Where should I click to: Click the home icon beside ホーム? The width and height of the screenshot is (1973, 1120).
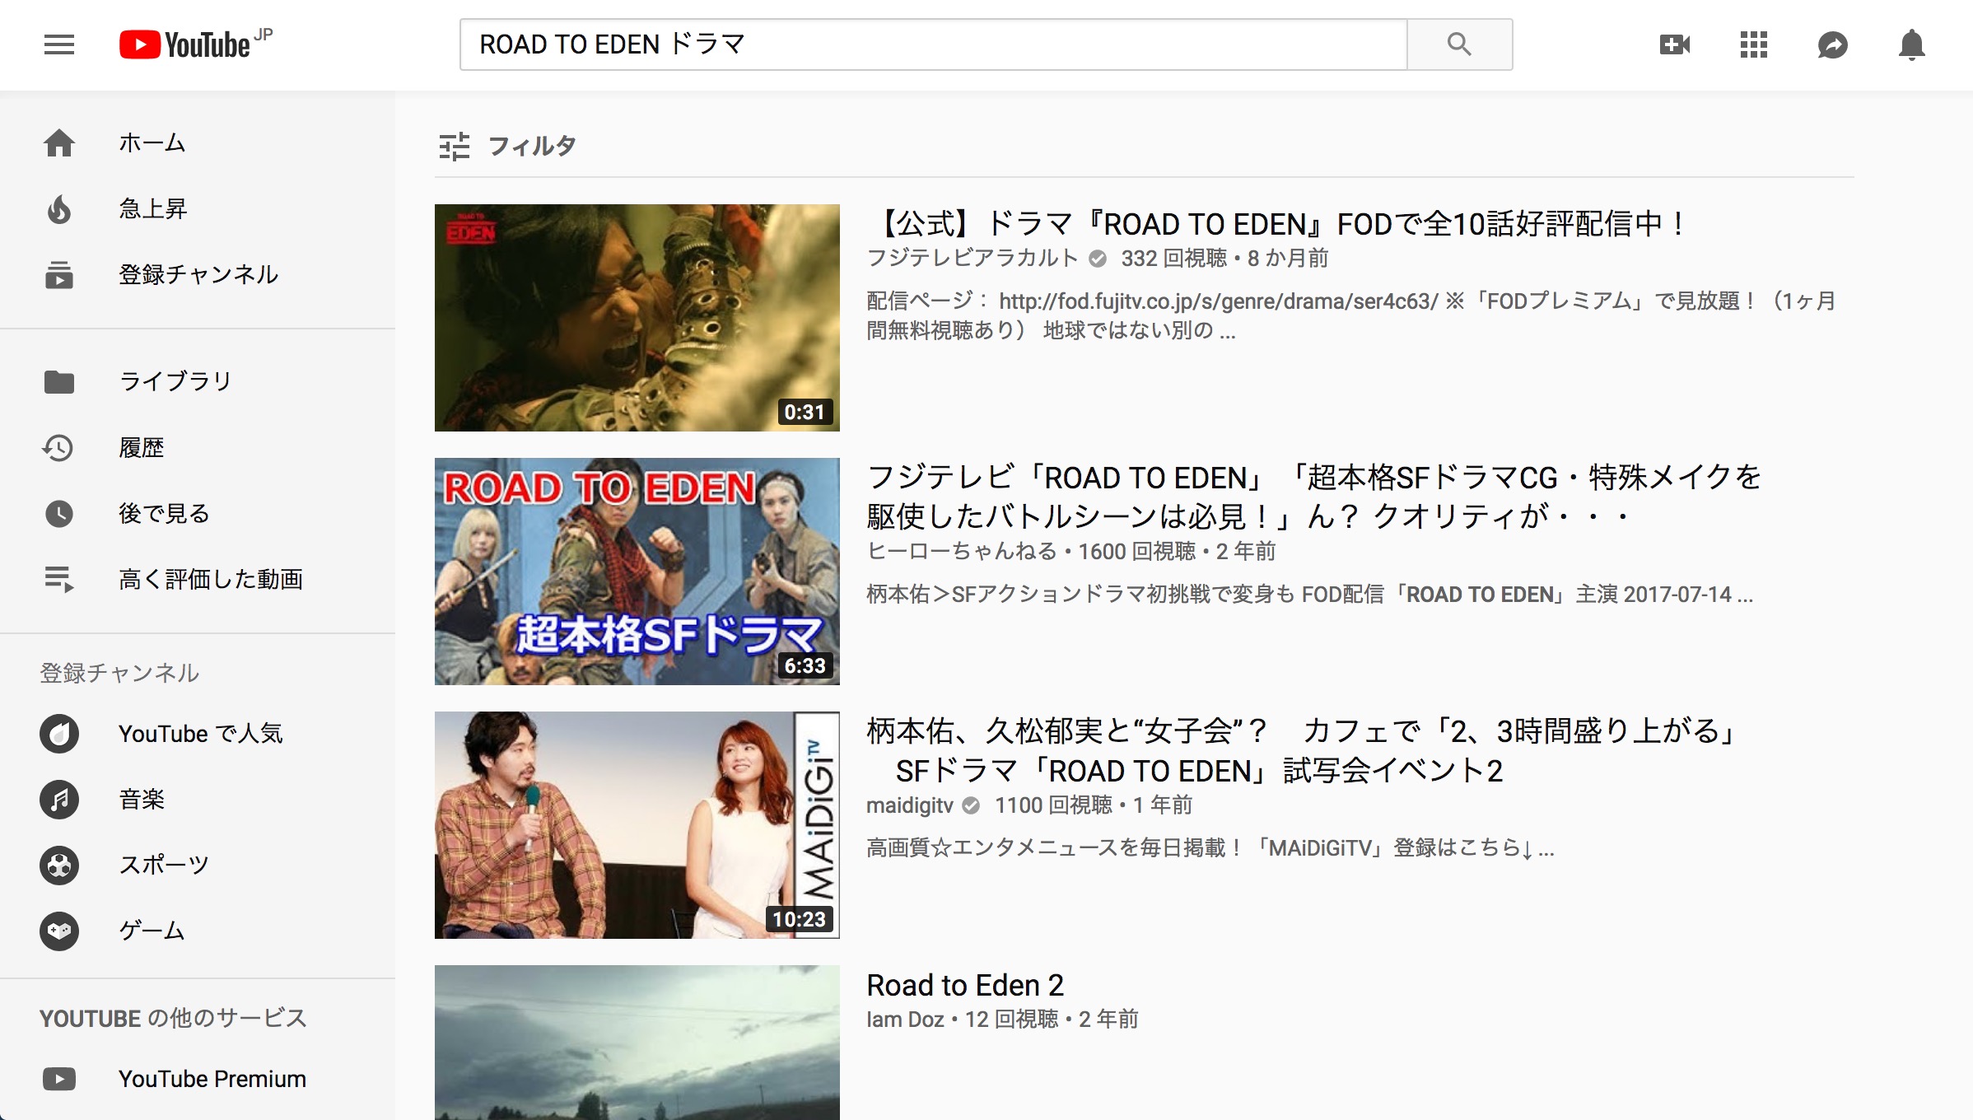pyautogui.click(x=59, y=143)
